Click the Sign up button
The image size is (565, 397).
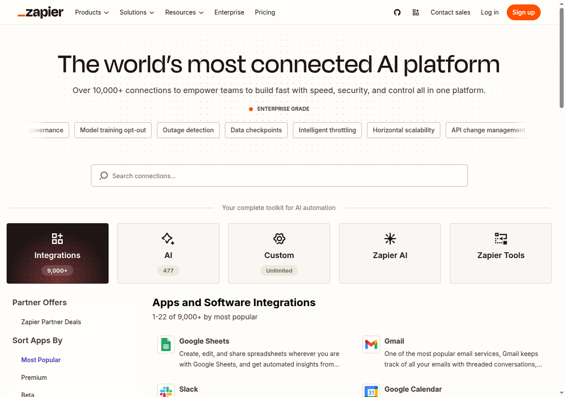pyautogui.click(x=524, y=12)
